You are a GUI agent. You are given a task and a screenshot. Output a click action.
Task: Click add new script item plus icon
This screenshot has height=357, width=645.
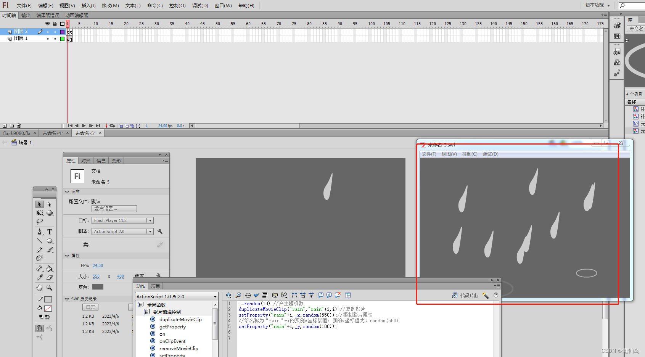[x=228, y=295]
